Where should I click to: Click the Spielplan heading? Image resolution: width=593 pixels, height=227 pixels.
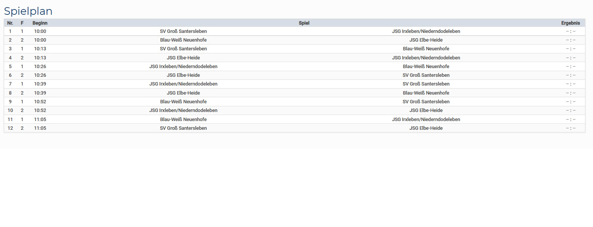tap(28, 11)
